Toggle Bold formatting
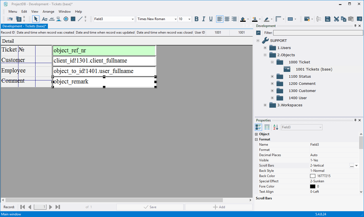 [x=196, y=19]
